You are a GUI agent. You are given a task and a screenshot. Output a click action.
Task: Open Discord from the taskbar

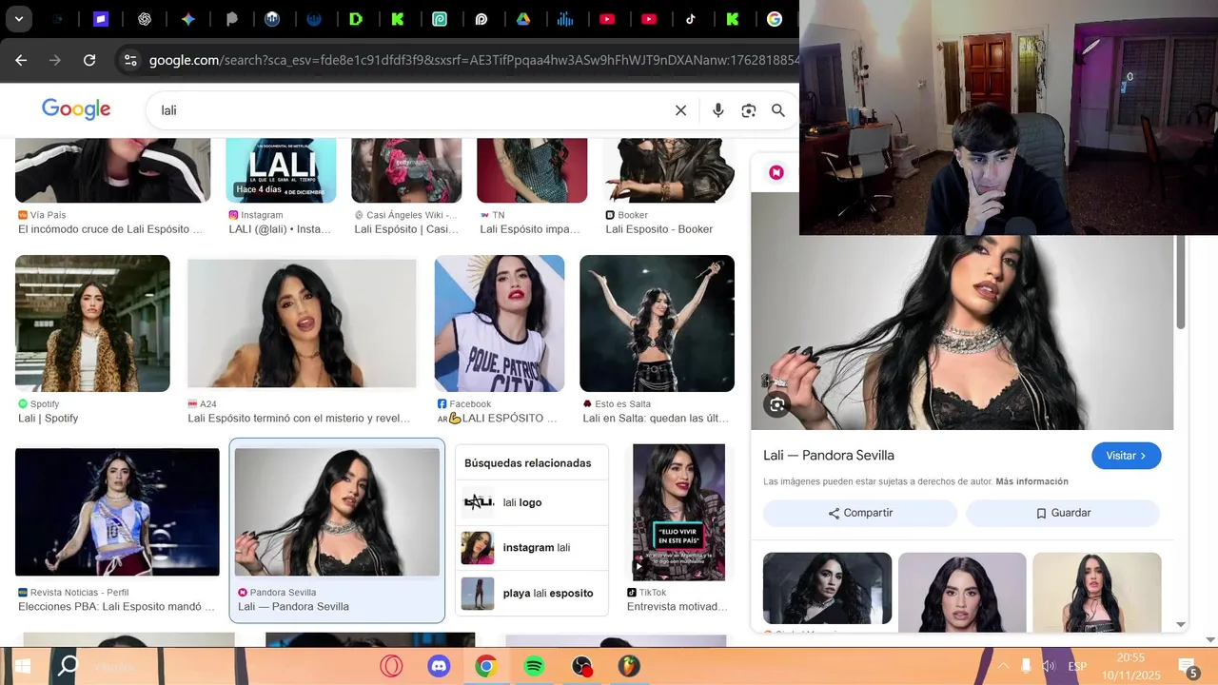tap(439, 666)
